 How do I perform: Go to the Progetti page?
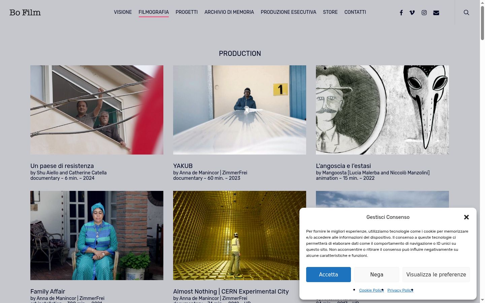187,12
